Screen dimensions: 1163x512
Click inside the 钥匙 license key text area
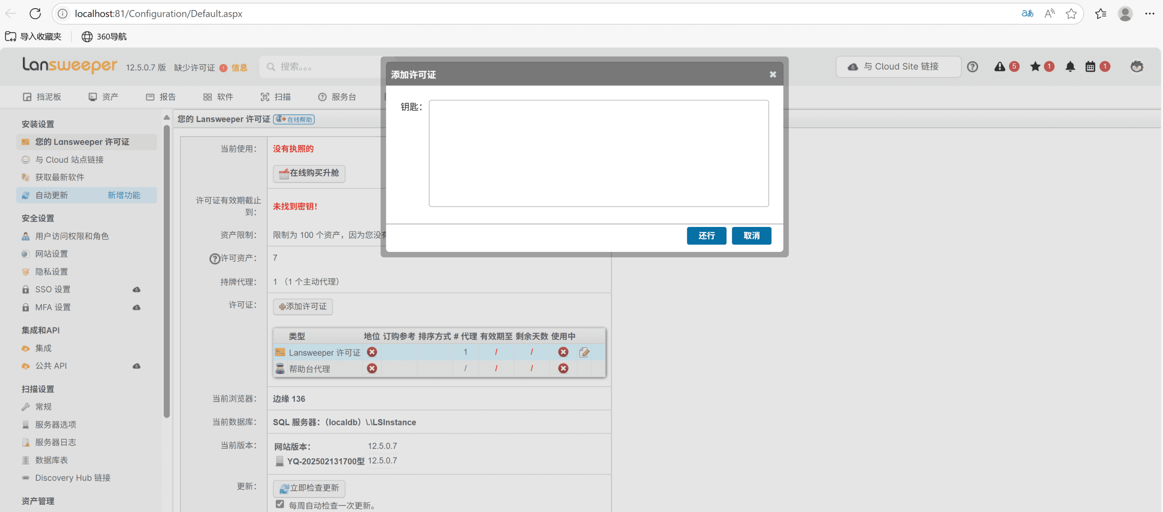coord(598,153)
